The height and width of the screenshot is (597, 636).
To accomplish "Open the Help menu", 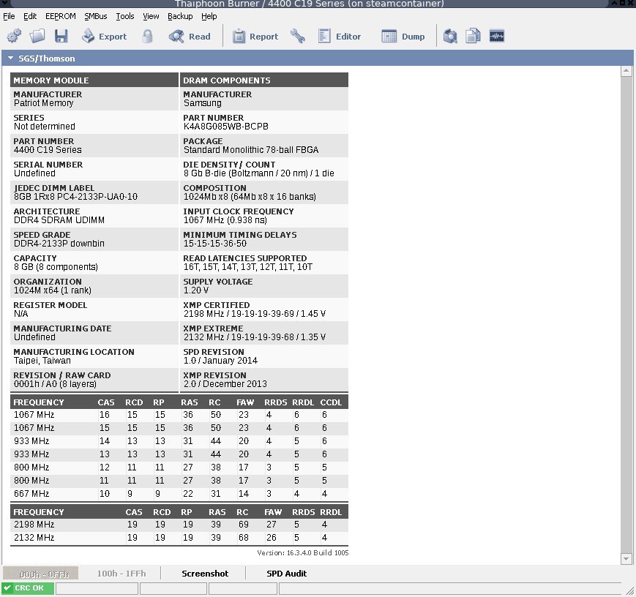I will (209, 16).
